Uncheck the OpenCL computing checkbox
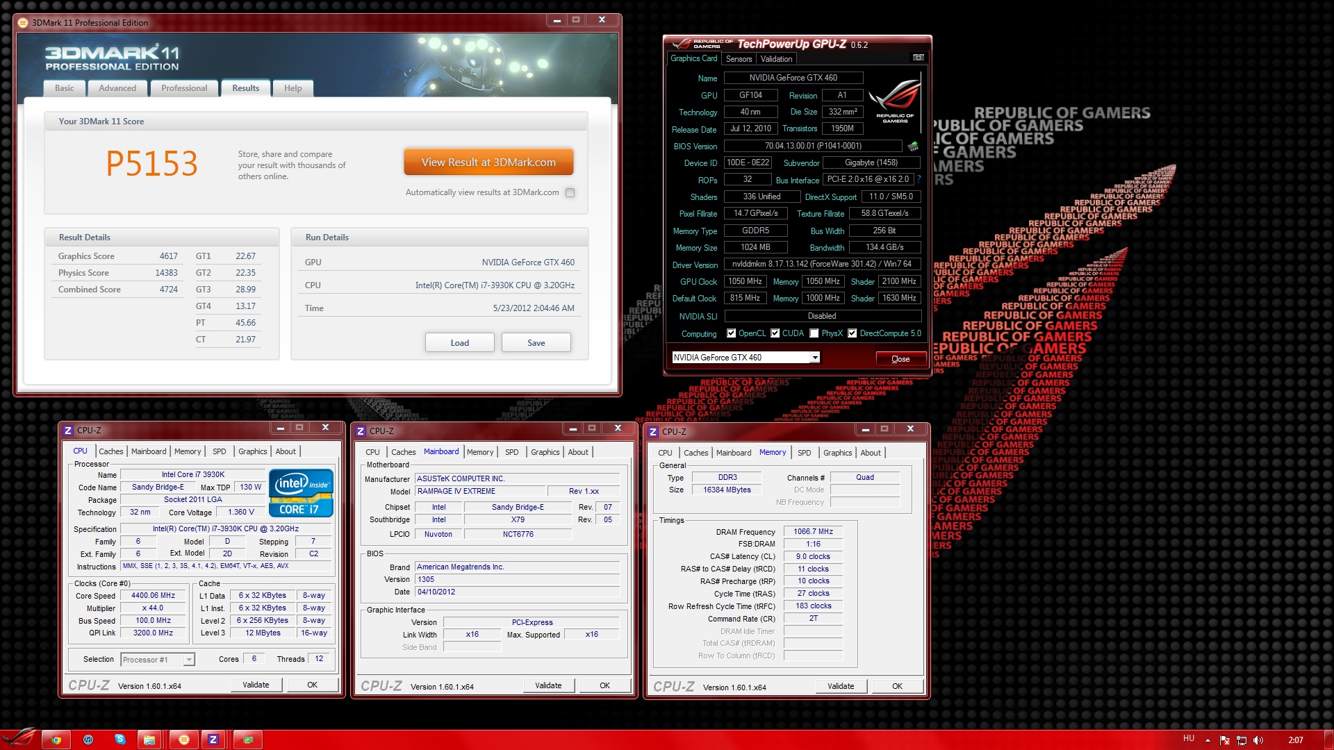1334x750 pixels. [731, 333]
